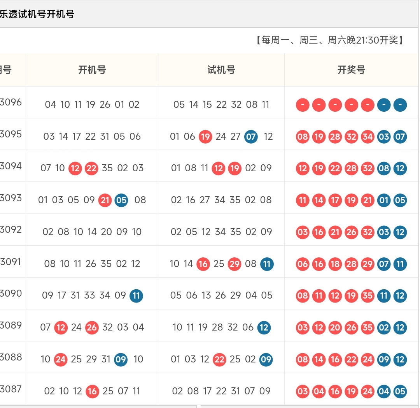Select issue number 3089
This screenshot has height=408, width=420.
[11, 325]
